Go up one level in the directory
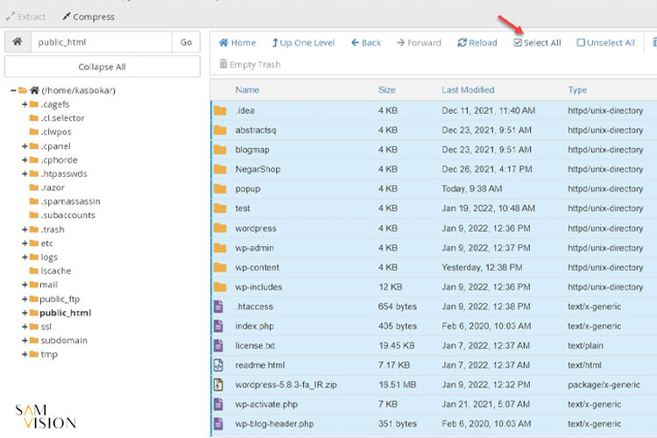The image size is (657, 438). [x=303, y=42]
